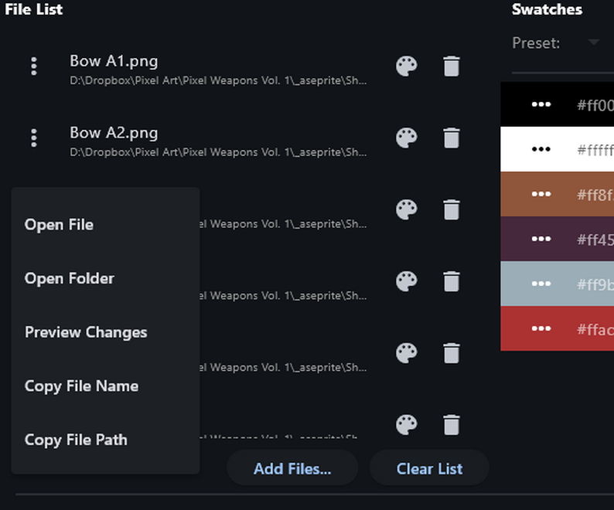Click the Add Files... button
Screen dimensions: 614x510
coord(292,468)
